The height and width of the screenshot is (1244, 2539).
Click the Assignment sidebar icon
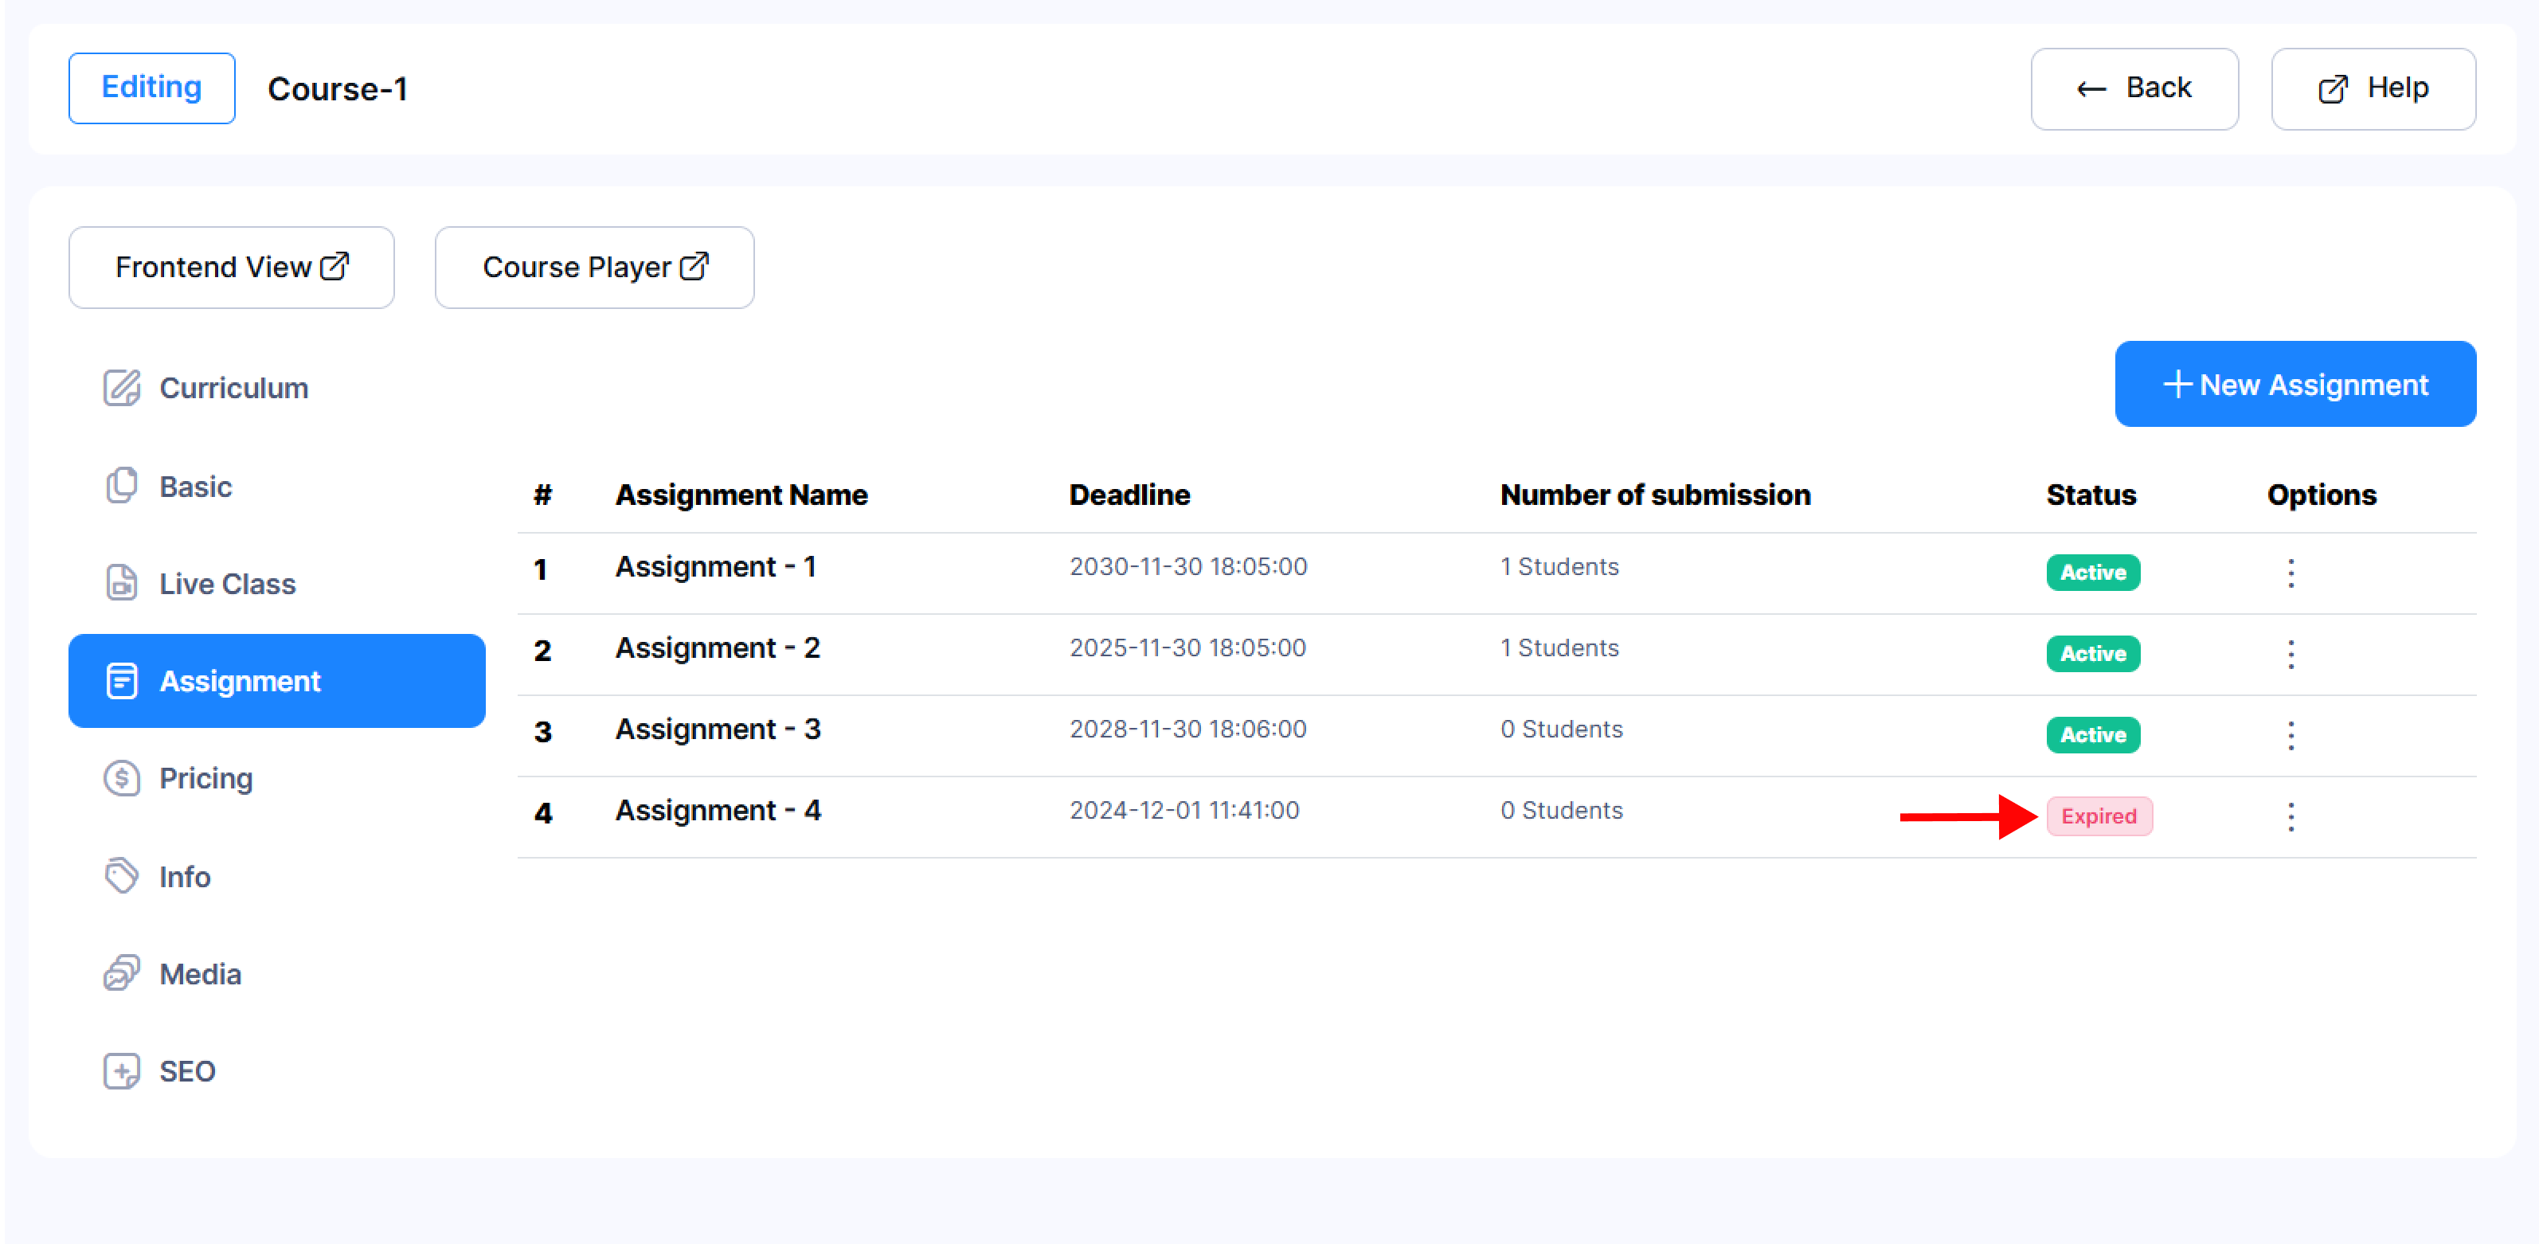coord(121,681)
